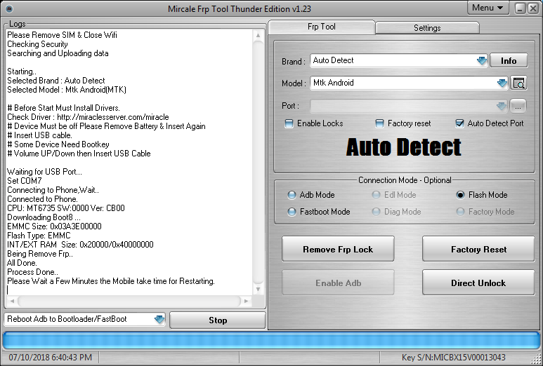Click the logs horizontal scrollbar right arrow
The image size is (543, 366).
[247, 301]
